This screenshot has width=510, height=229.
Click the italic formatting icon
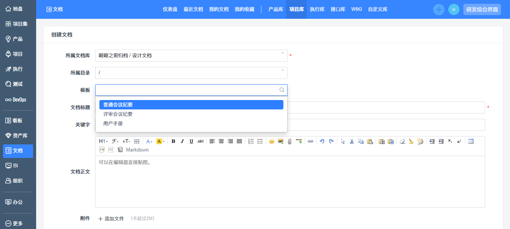(x=183, y=141)
